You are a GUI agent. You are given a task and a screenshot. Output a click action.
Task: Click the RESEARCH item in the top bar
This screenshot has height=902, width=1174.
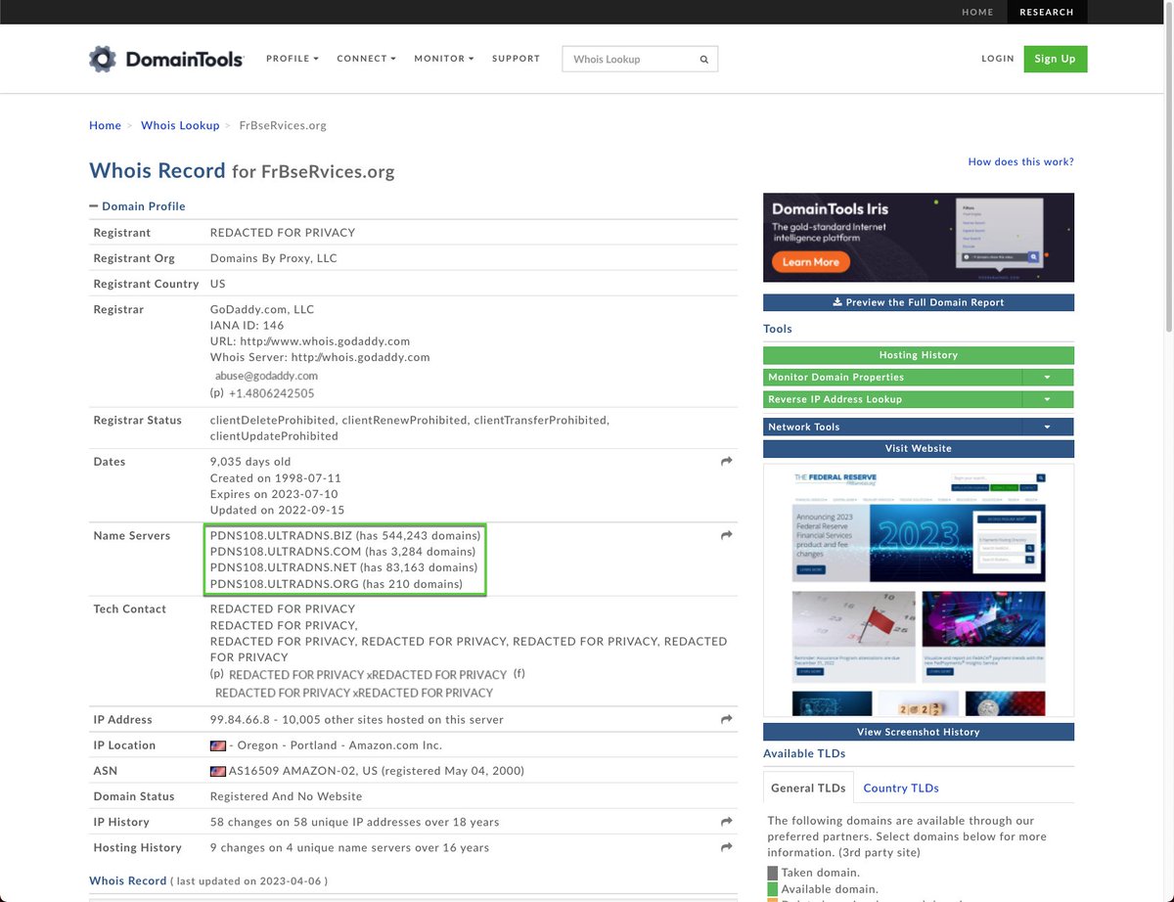tap(1047, 12)
